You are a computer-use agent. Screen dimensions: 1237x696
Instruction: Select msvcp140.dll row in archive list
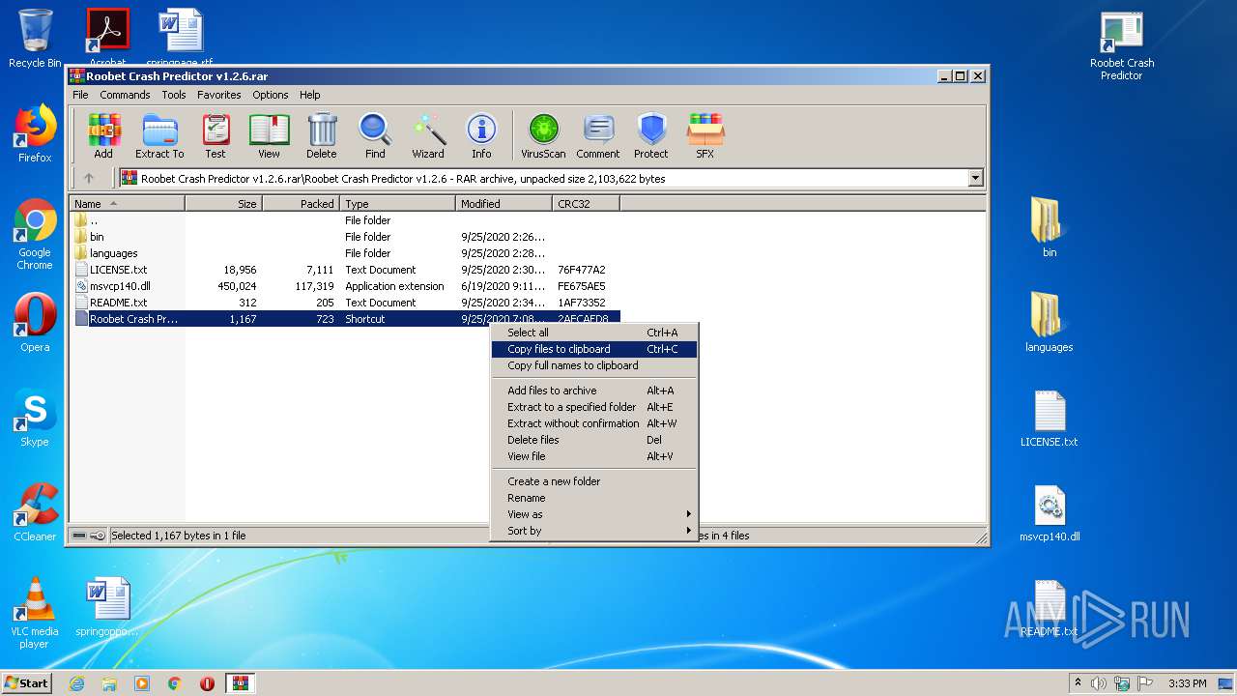(345, 286)
